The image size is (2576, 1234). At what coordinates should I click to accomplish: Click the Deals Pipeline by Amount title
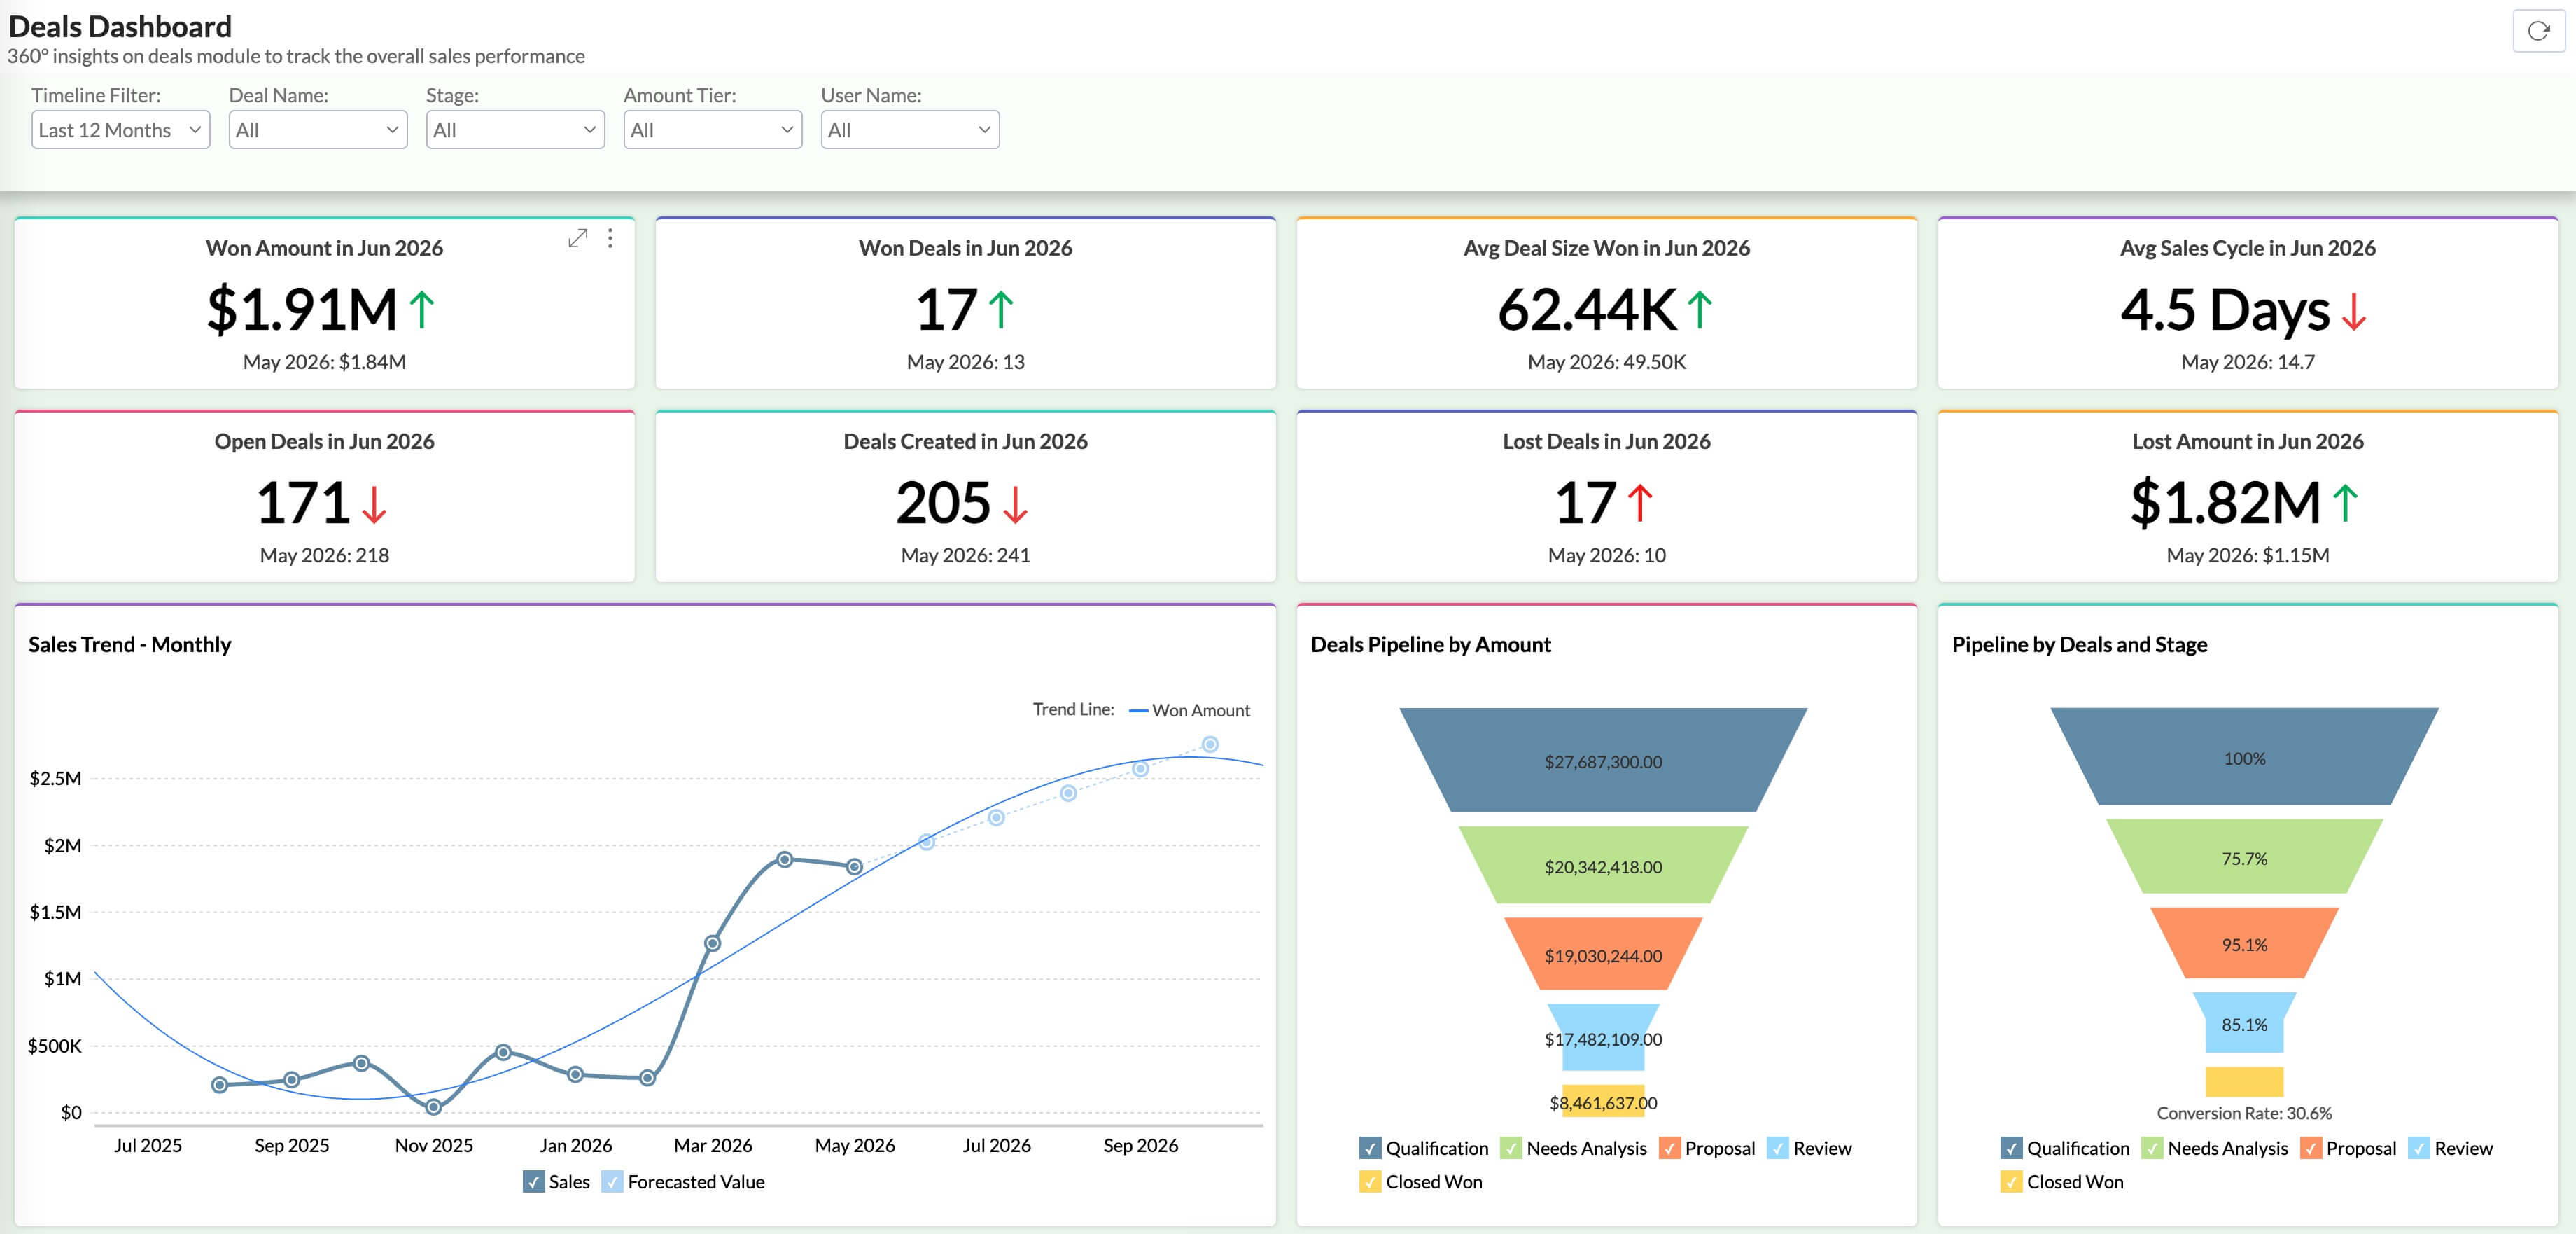tap(1431, 644)
